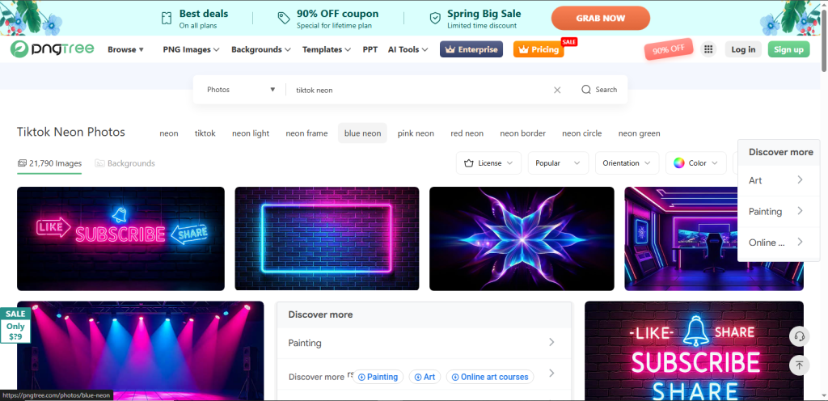Image resolution: width=828 pixels, height=401 pixels.
Task: Choose the neon light tag
Action: (251, 133)
